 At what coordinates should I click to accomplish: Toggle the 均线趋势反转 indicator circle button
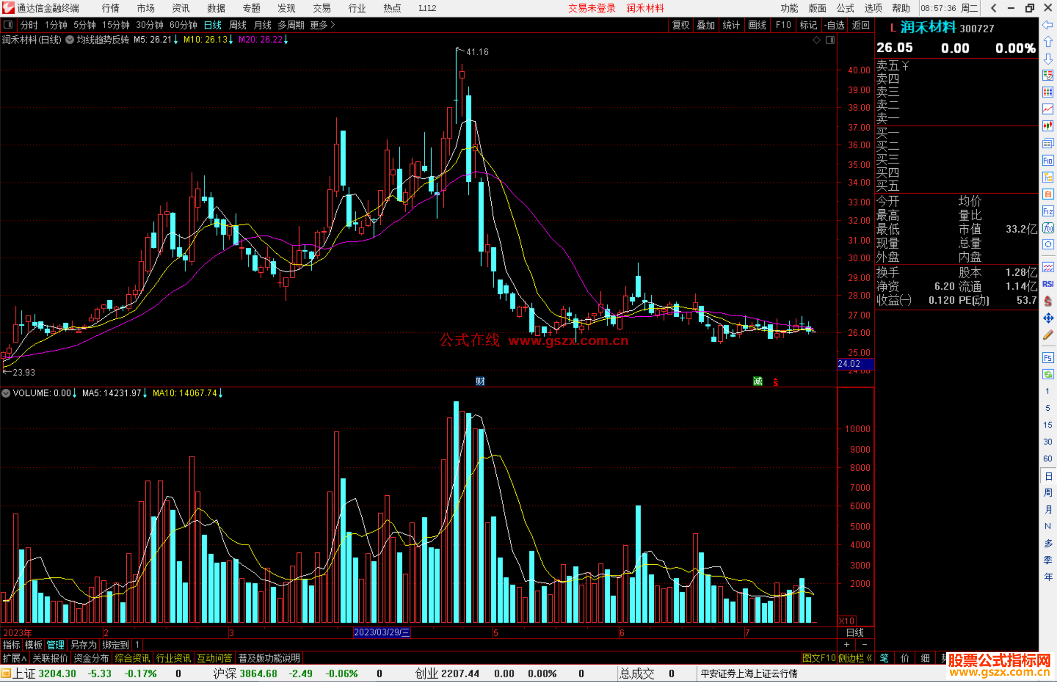(69, 40)
